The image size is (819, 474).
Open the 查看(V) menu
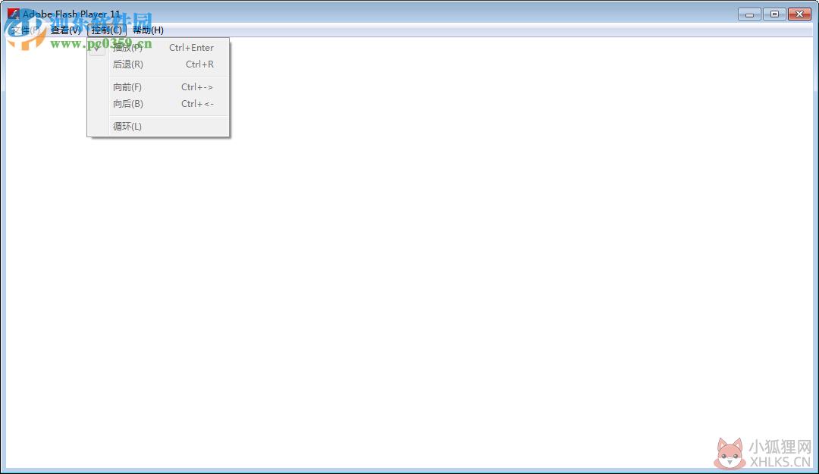pyautogui.click(x=66, y=30)
